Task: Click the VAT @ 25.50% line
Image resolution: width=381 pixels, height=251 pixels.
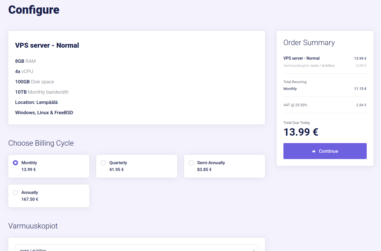Action: [x=295, y=105]
